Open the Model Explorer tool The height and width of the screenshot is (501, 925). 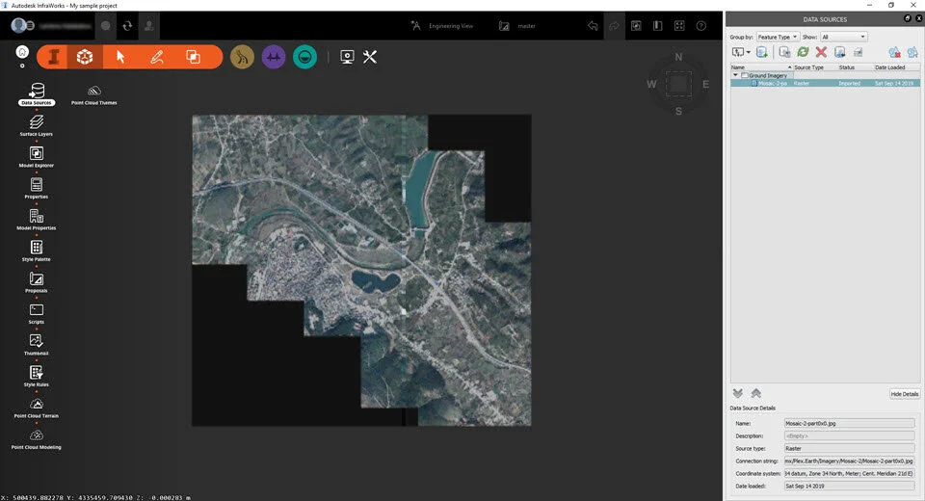tap(37, 154)
